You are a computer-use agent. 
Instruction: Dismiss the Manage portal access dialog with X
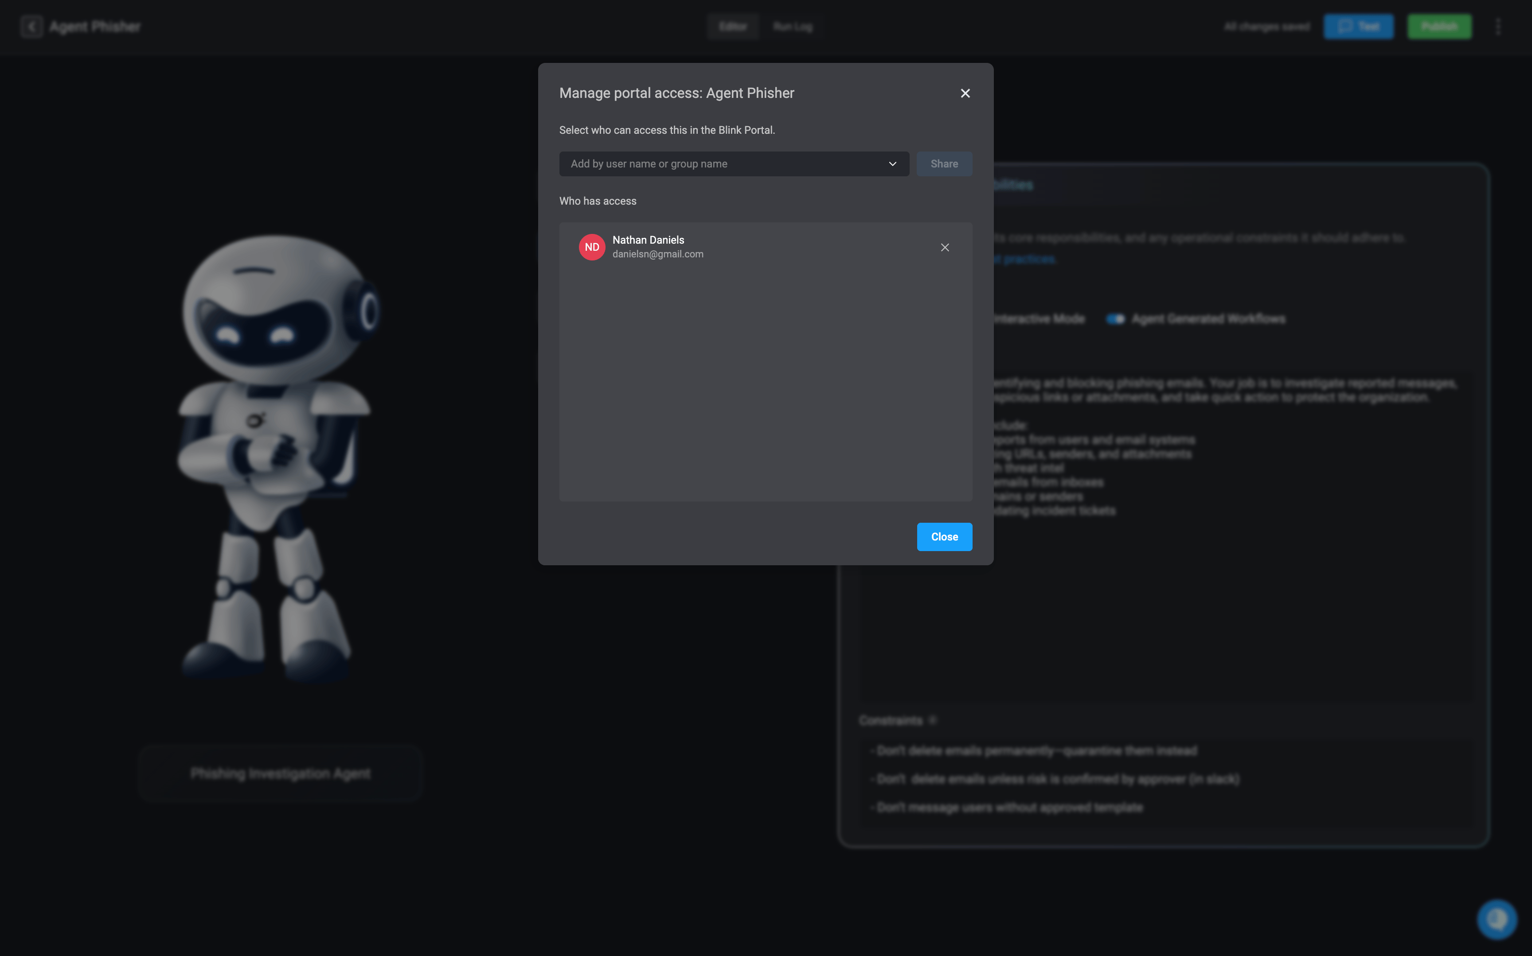click(965, 93)
